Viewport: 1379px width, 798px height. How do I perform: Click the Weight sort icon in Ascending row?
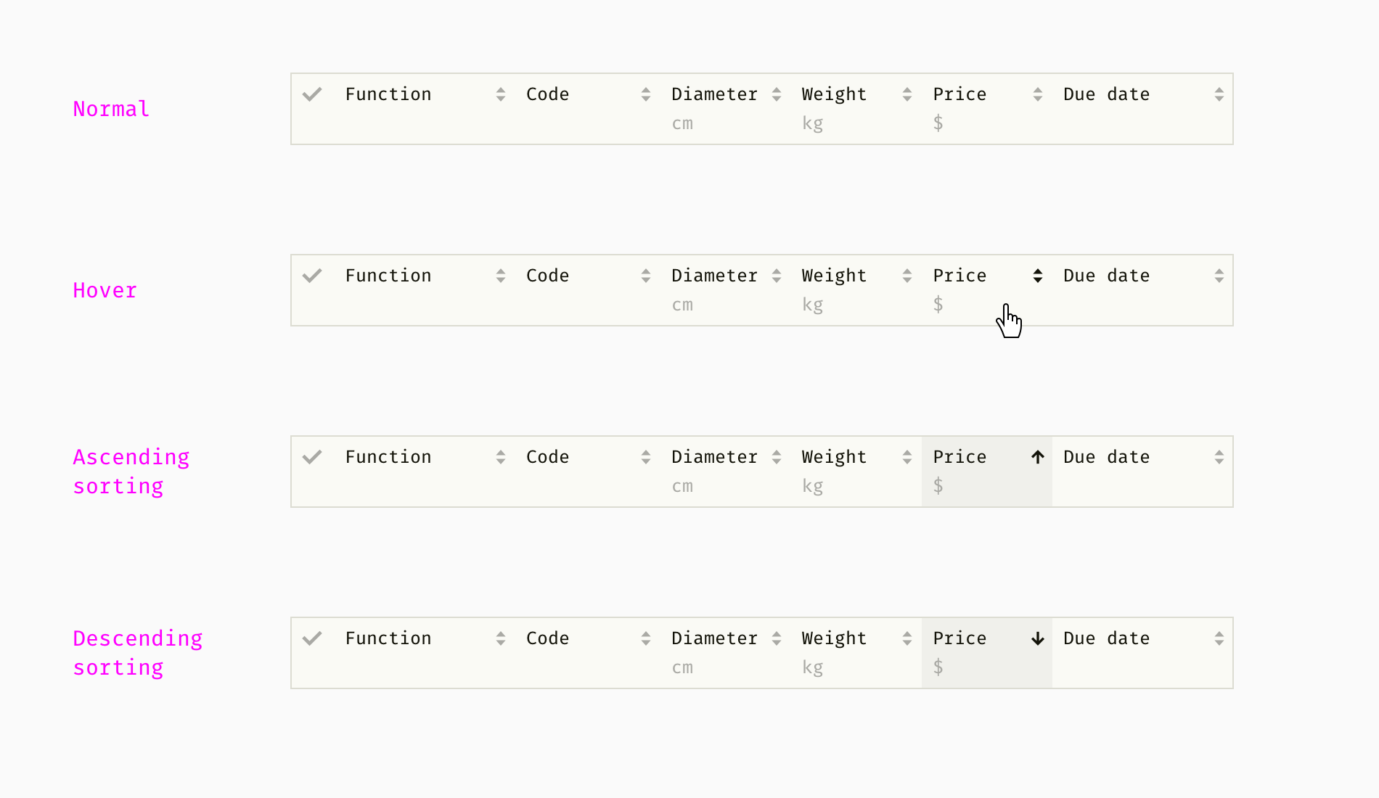pos(907,457)
